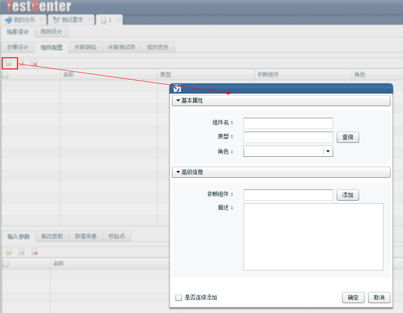Viewport: 403px width, 313px height.
Task: Click the delete parameter icon in the lower toolbar
Action: pyautogui.click(x=34, y=253)
